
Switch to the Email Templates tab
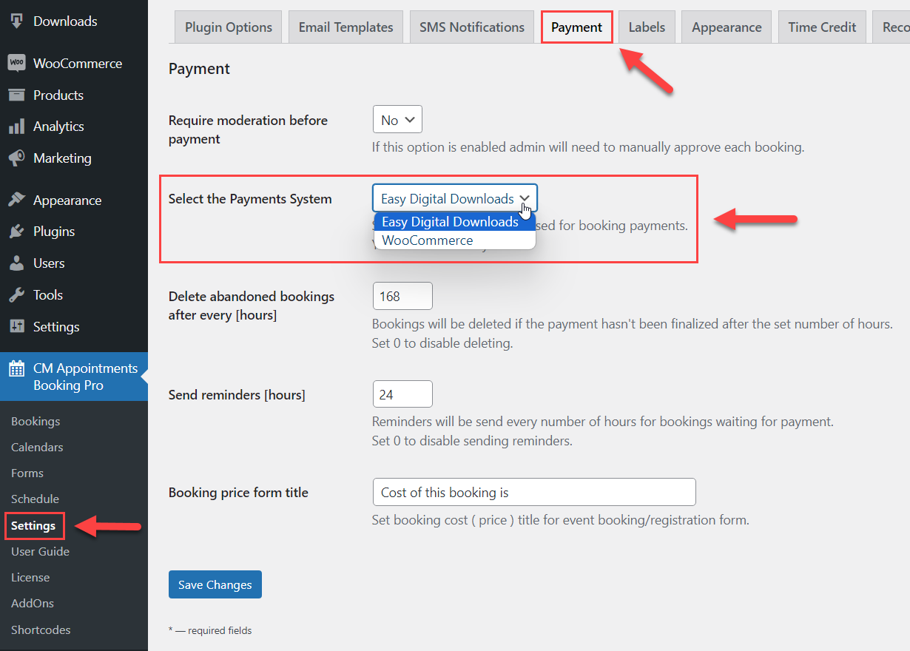pyautogui.click(x=346, y=27)
